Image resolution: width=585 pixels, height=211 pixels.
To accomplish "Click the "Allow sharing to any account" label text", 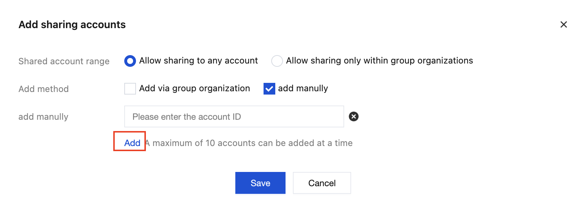I will tap(198, 61).
